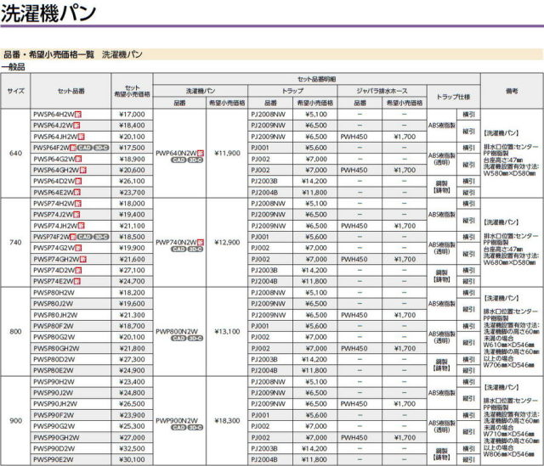Click the set price ¥30,100
The height and width of the screenshot is (466, 544).
[132, 460]
